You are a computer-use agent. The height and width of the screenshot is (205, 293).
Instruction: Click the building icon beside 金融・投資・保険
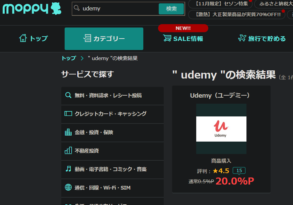pos(68,132)
